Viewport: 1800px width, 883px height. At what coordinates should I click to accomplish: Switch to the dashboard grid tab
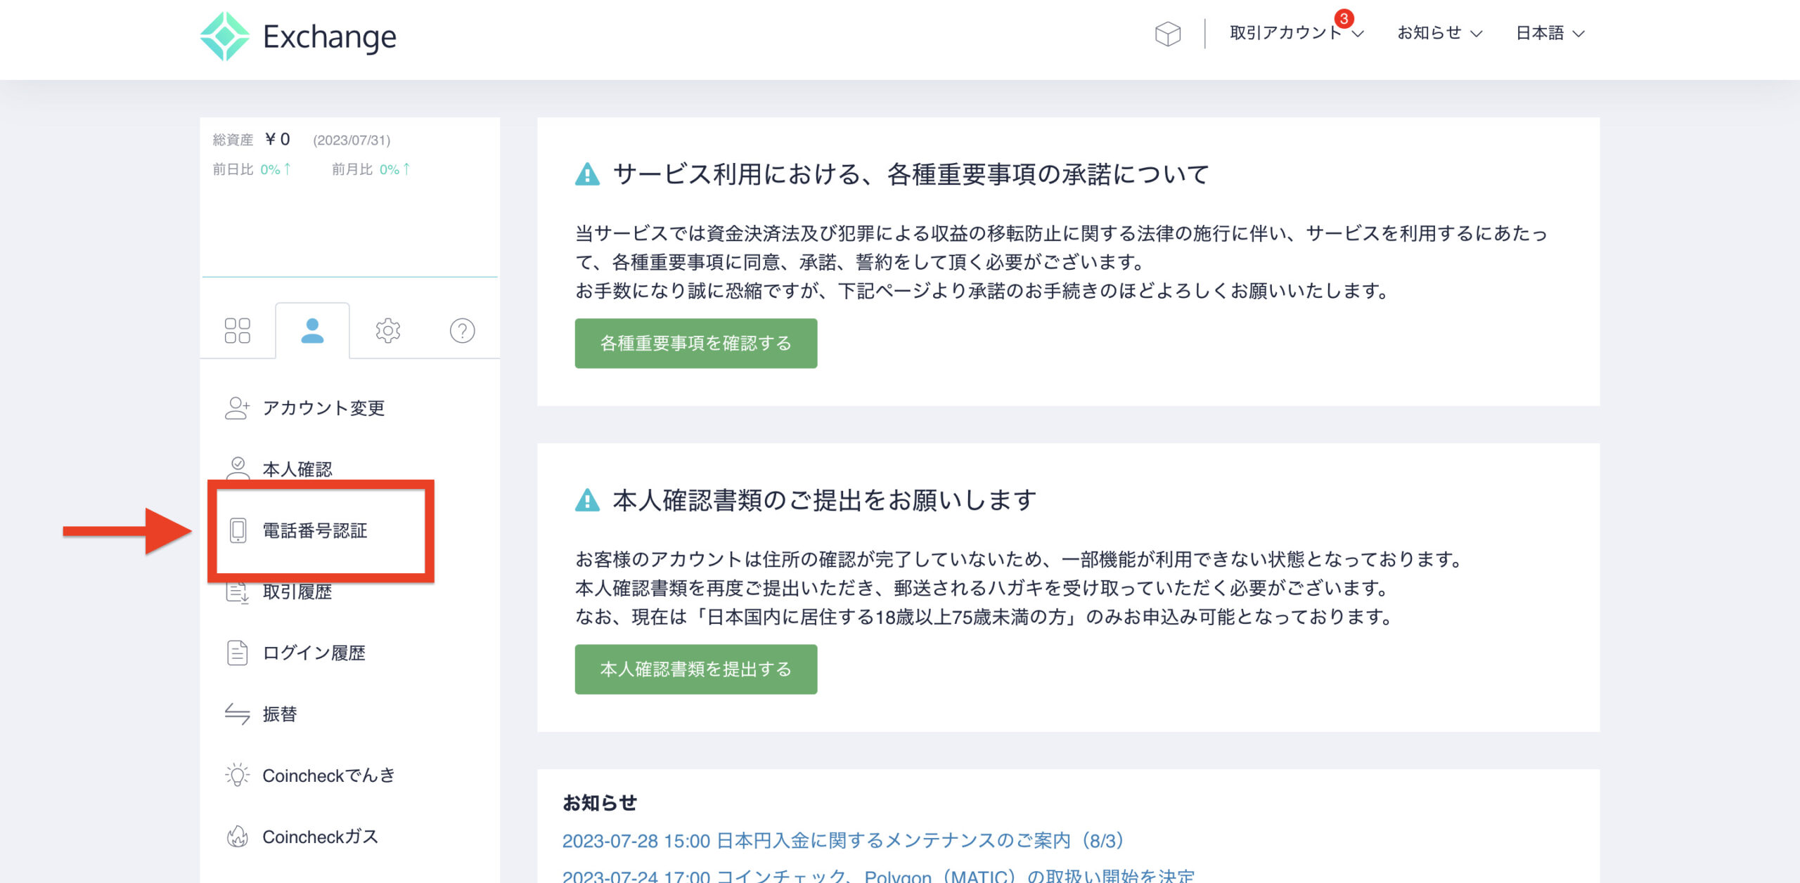click(x=237, y=330)
